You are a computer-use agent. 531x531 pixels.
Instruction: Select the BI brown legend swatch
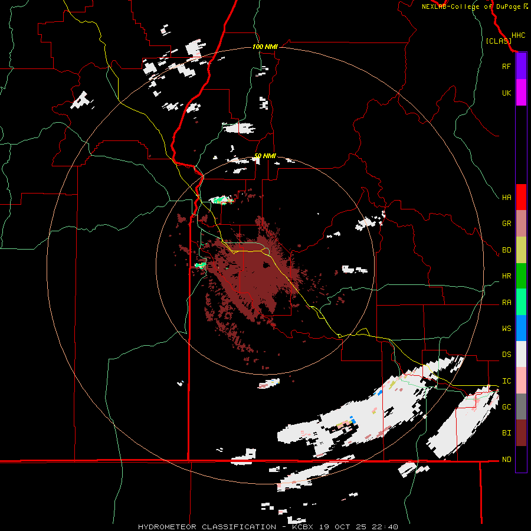tap(521, 433)
